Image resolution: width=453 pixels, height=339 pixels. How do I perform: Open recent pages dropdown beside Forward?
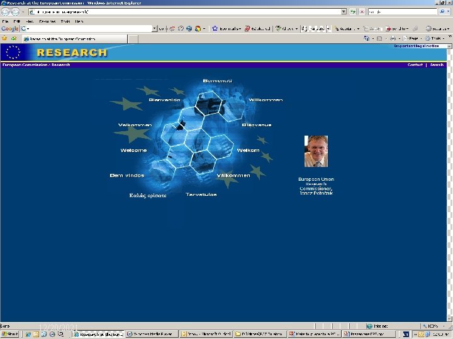click(23, 12)
